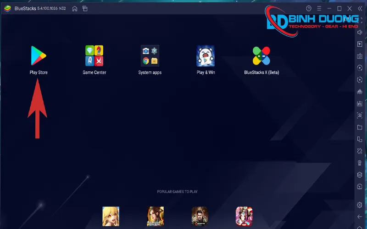
Task: Close the BlueStacks window
Action: coord(350,8)
